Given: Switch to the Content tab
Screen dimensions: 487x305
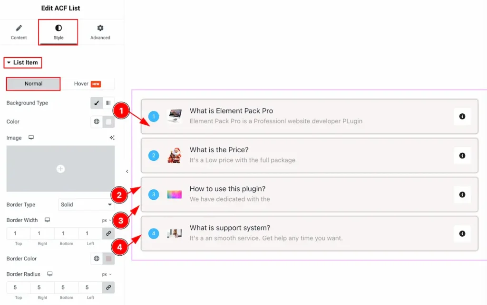Looking at the screenshot, I should pos(19,32).
